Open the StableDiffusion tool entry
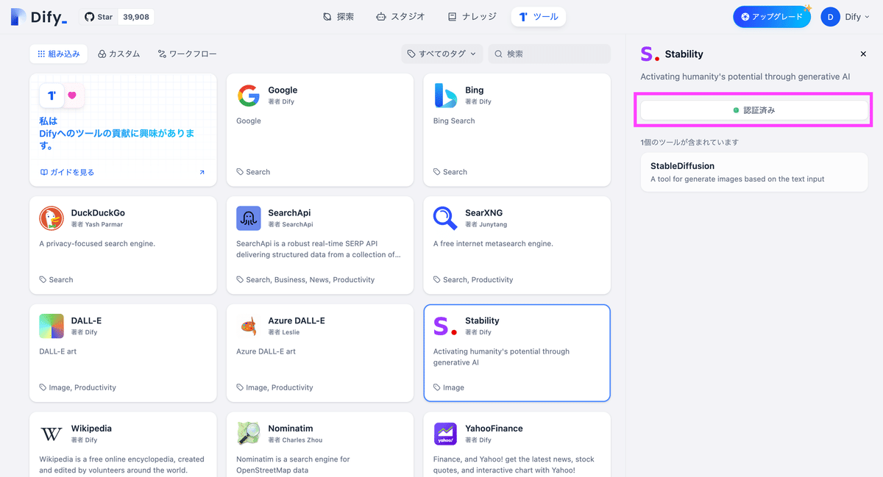Screen dimensions: 883x477 coord(754,172)
